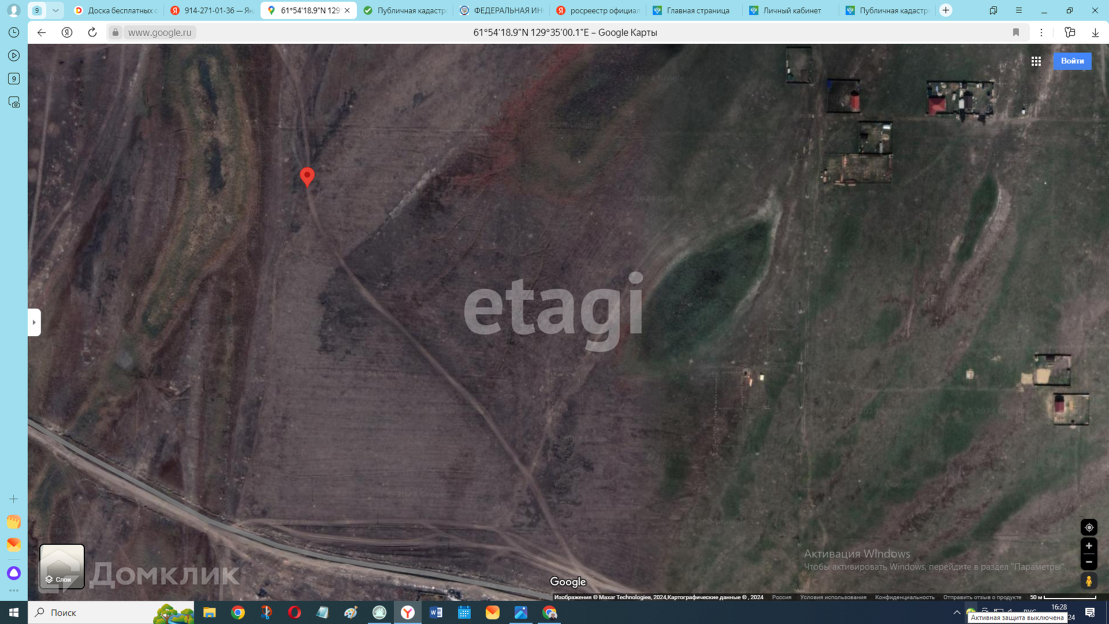1109x624 pixels.
Task: Show hidden system tray icons
Action: pos(957,612)
